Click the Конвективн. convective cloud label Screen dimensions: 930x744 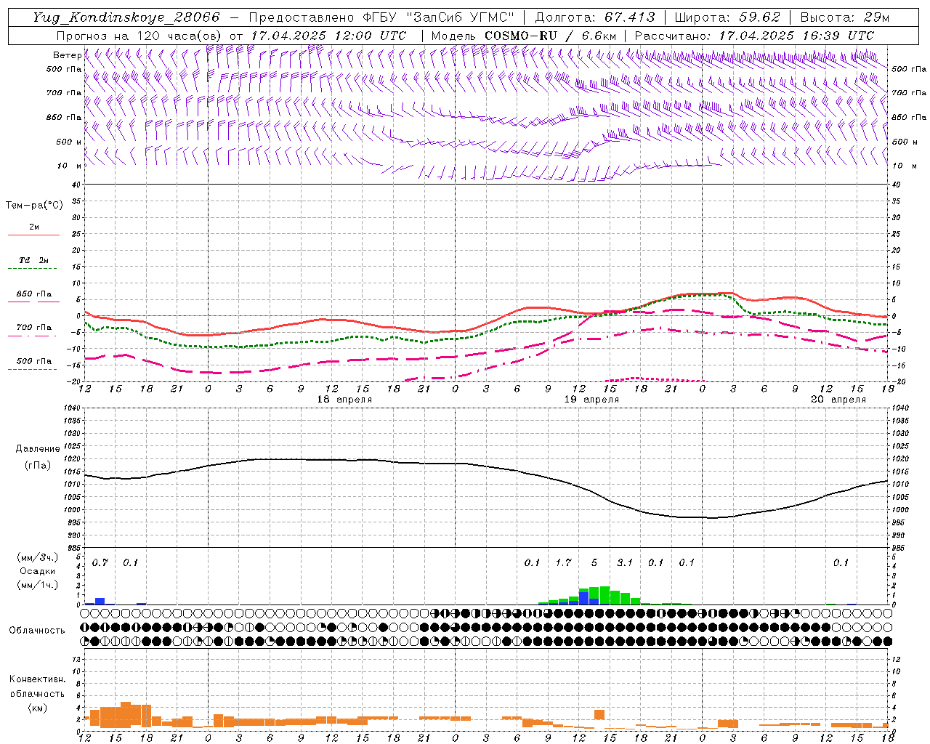pyautogui.click(x=37, y=679)
